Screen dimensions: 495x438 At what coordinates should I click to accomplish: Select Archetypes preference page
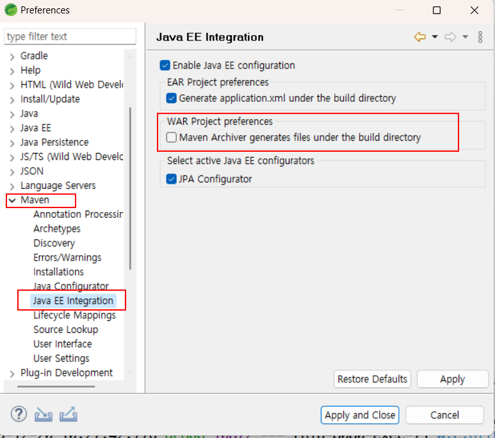tap(57, 229)
